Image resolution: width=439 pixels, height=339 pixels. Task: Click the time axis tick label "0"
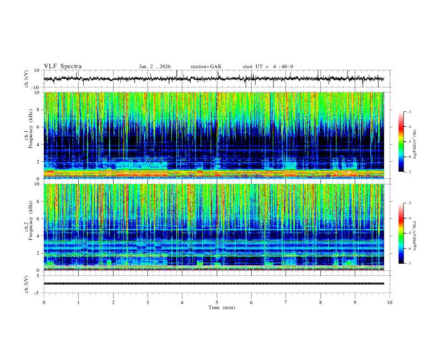[x=44, y=302]
